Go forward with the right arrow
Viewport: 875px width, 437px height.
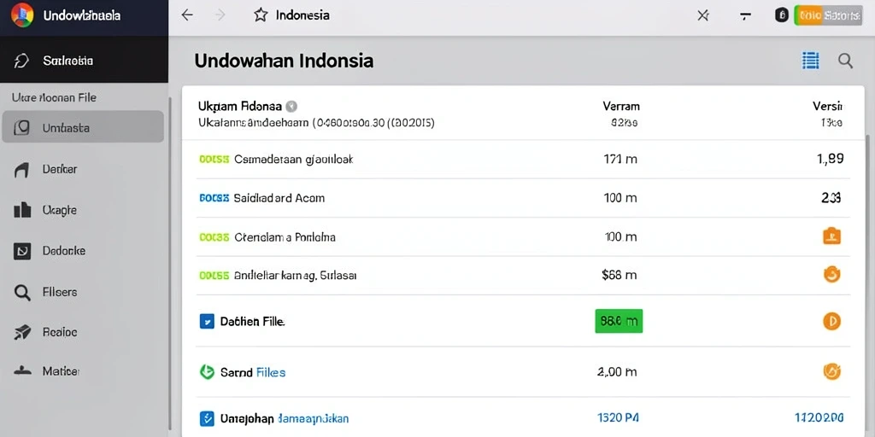[x=220, y=15]
